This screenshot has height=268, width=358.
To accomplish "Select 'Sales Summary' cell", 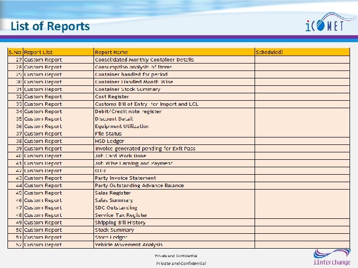I will point(174,201).
